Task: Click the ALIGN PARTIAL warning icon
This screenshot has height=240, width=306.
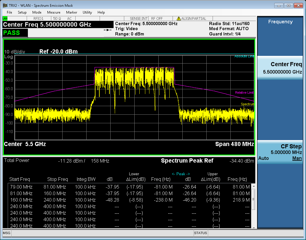Action: [179, 18]
